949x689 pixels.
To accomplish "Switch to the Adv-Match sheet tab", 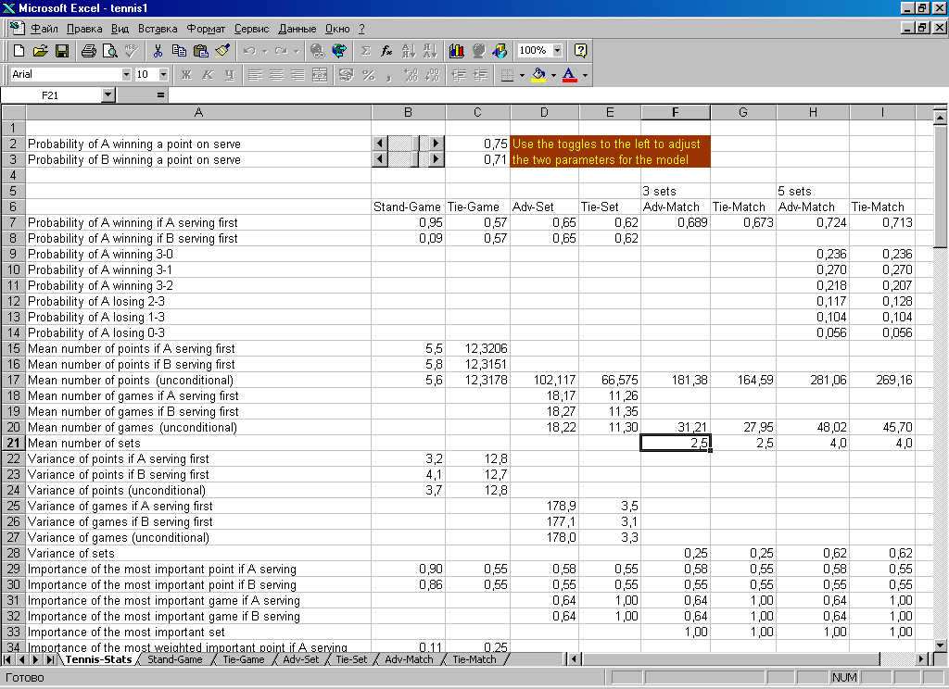I will (409, 659).
